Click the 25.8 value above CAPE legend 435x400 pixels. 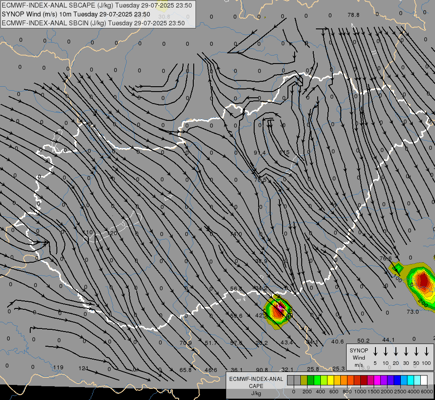click(313, 369)
